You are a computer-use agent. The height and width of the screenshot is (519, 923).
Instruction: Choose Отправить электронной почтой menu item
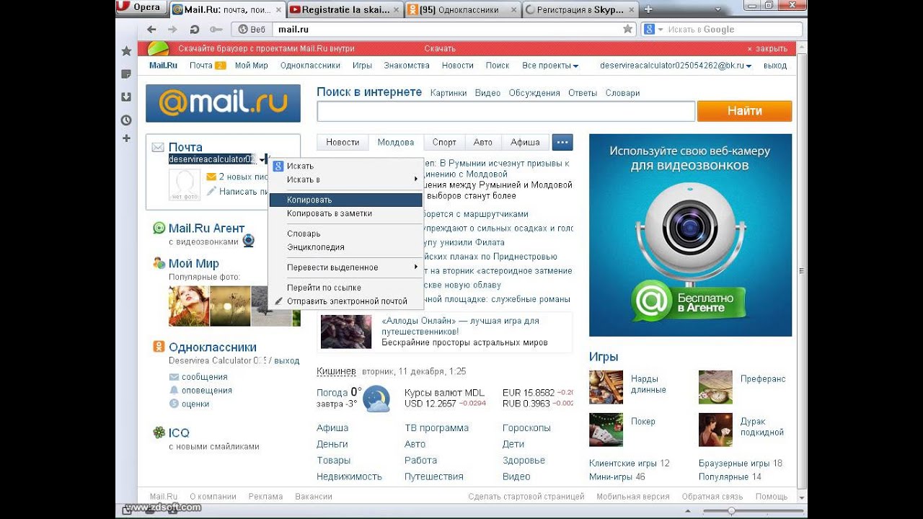click(345, 301)
